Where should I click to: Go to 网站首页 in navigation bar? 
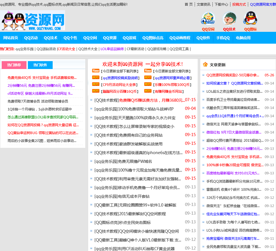click(x=11, y=38)
